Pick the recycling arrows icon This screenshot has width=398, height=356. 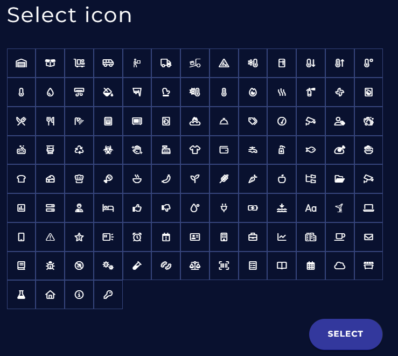point(79,150)
